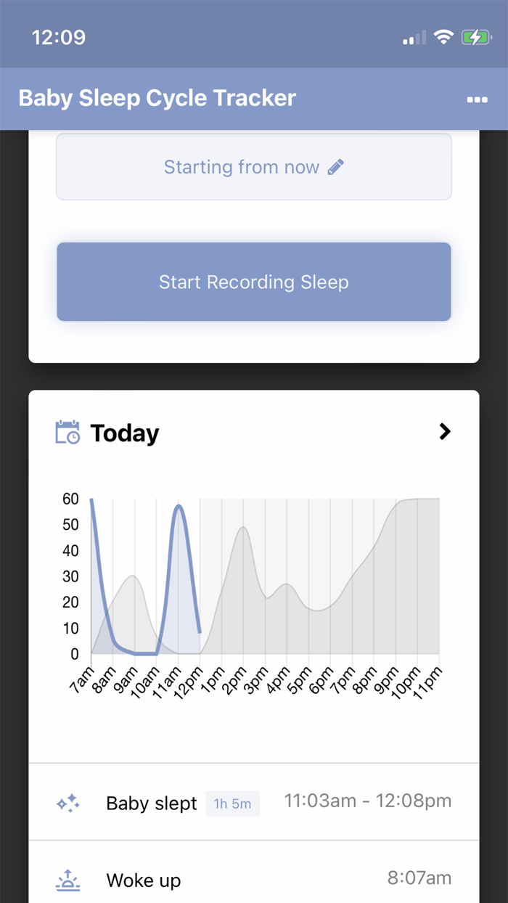The width and height of the screenshot is (508, 903).
Task: Tap the sunrise icon beside Woke up
Action: (67, 880)
